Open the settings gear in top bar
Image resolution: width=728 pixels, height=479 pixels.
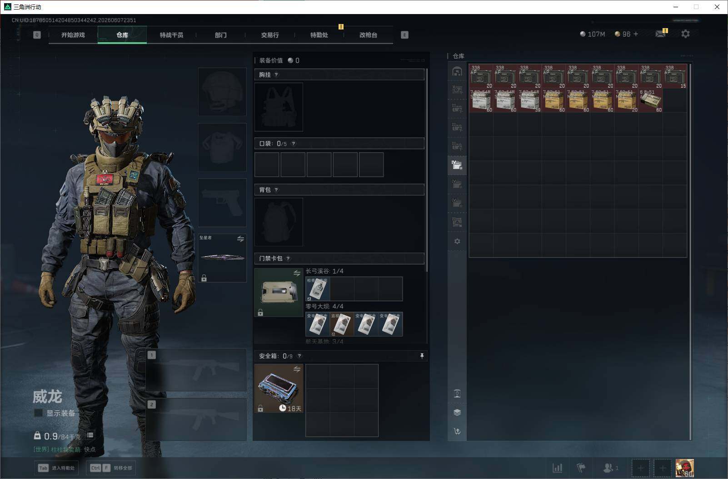coord(685,34)
